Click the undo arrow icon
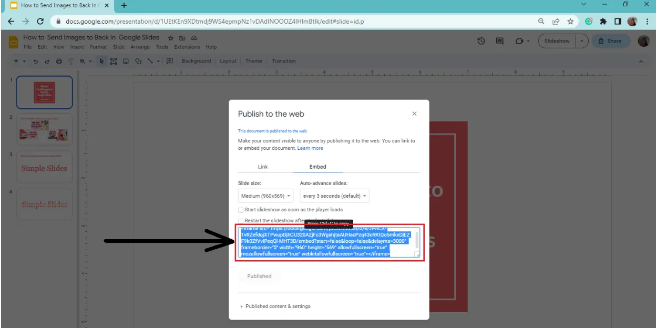Image resolution: width=656 pixels, height=328 pixels. 36,61
